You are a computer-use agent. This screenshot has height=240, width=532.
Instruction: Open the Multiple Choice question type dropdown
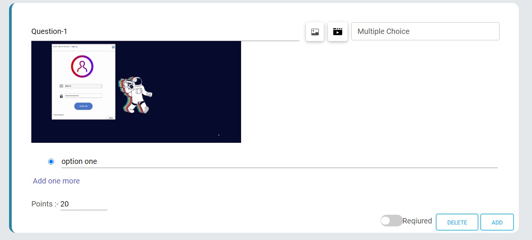[x=425, y=31]
